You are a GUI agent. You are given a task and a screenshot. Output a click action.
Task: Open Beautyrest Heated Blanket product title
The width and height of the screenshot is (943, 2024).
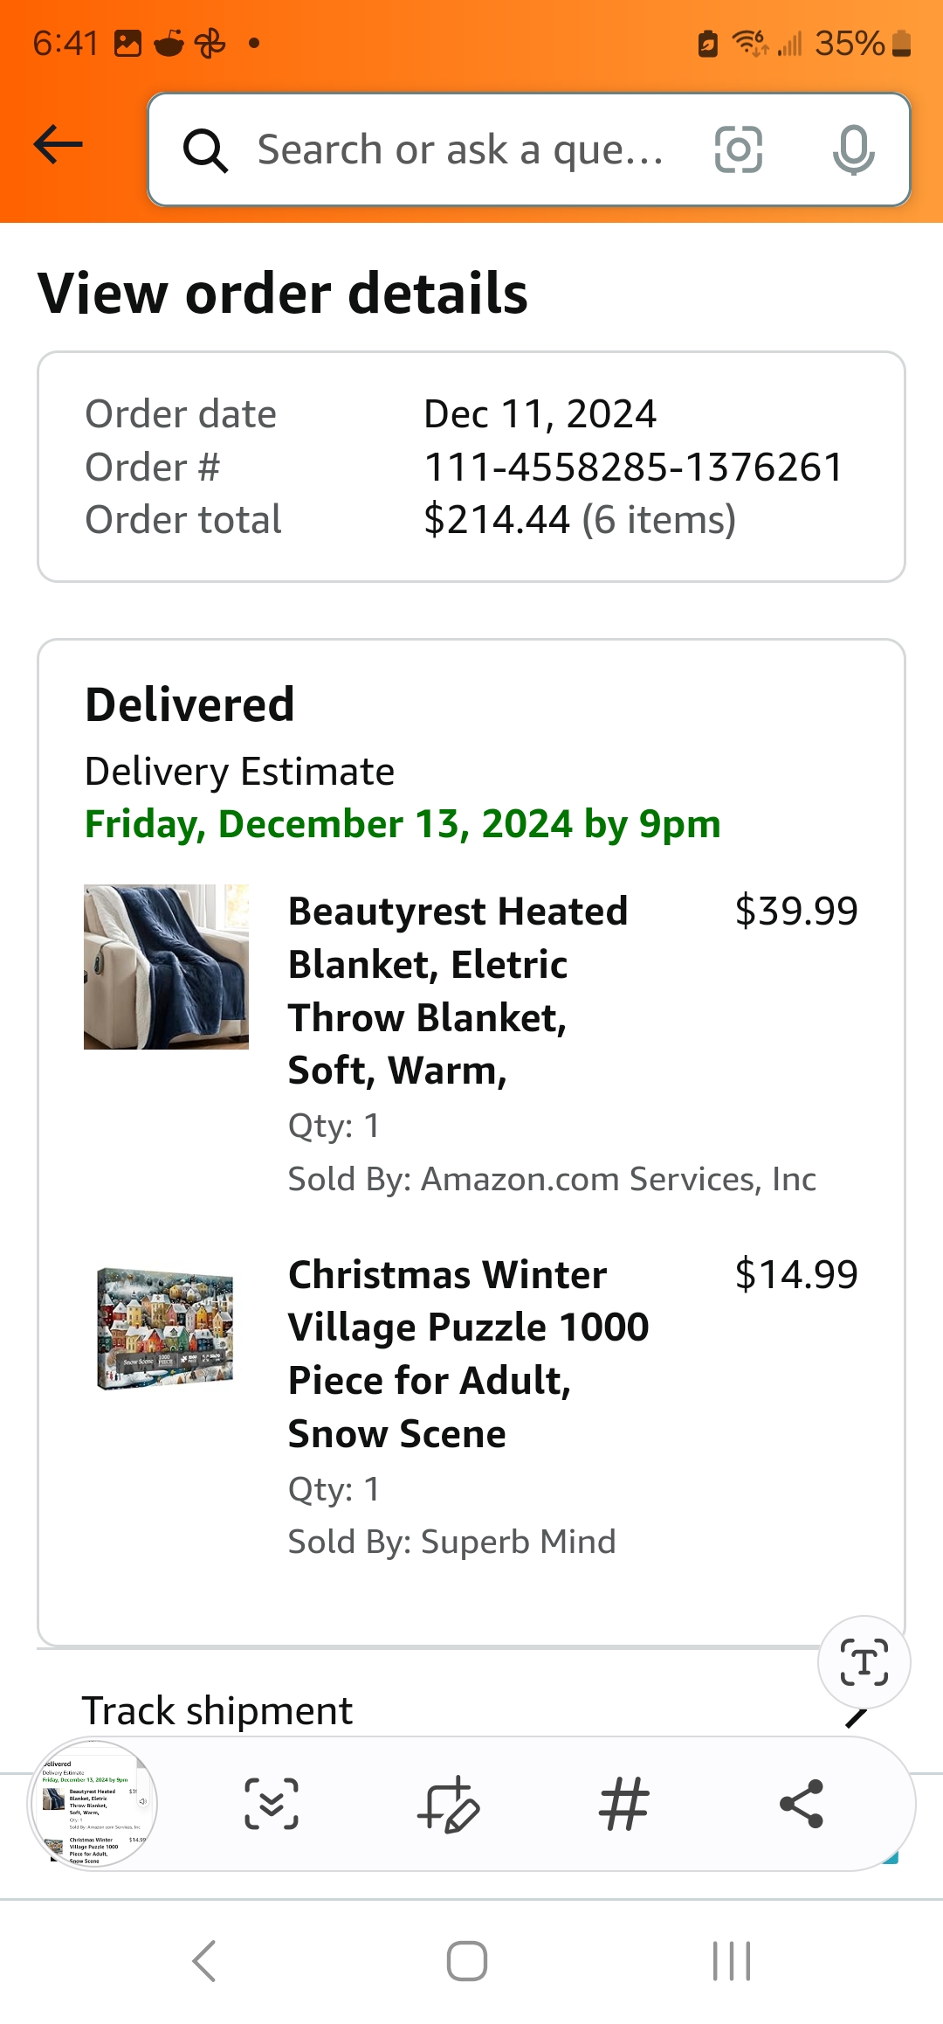(x=459, y=991)
